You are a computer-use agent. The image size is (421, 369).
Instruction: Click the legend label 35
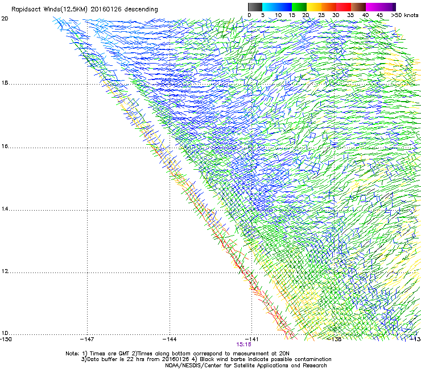click(x=350, y=15)
